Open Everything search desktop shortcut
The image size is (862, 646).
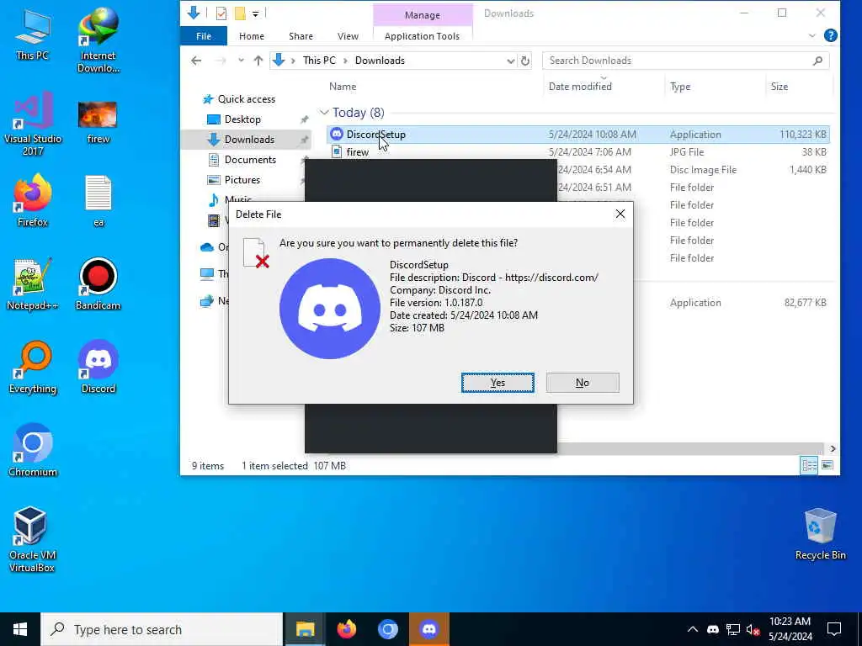[x=33, y=367]
